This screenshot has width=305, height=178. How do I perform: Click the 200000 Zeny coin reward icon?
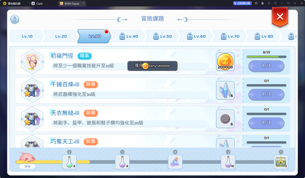click(x=225, y=62)
